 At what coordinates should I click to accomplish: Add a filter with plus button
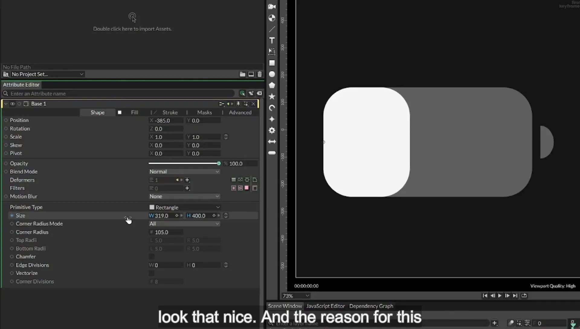click(x=187, y=188)
